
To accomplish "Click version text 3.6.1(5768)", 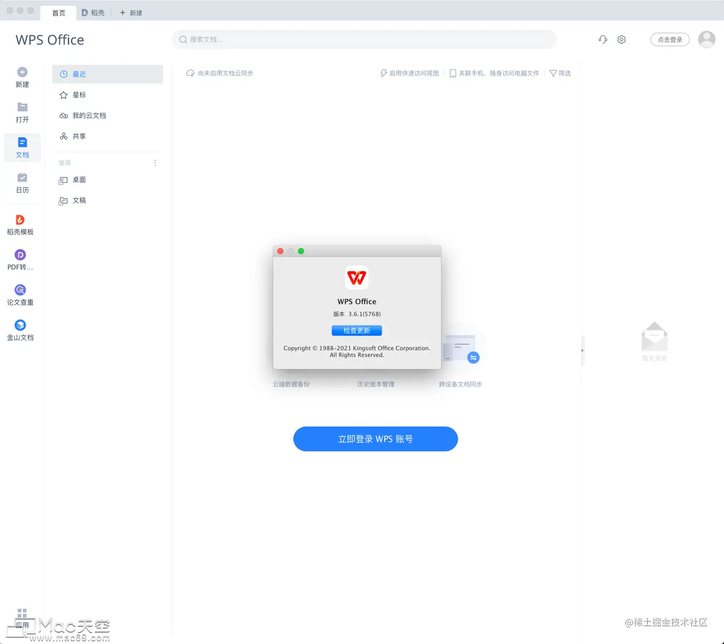I will pyautogui.click(x=365, y=314).
